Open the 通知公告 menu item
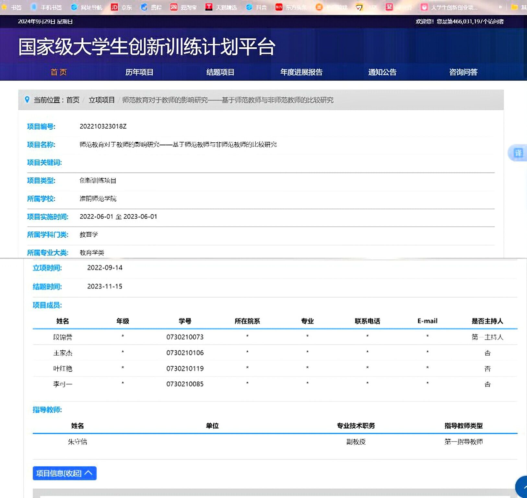Image resolution: width=527 pixels, height=498 pixels. [382, 72]
